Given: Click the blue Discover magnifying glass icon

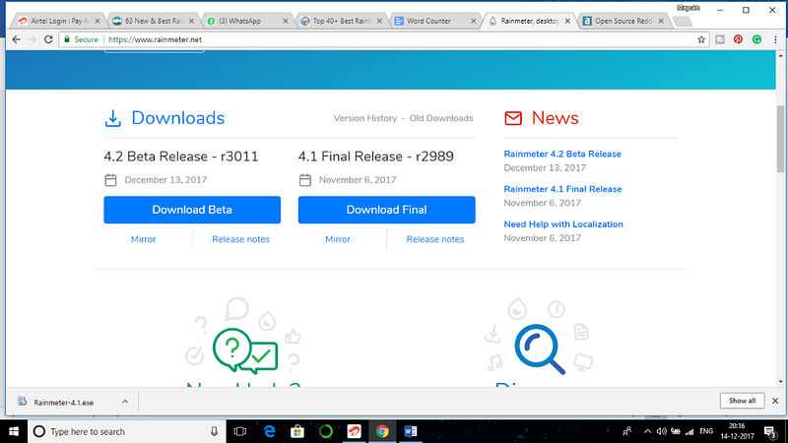Looking at the screenshot, I should (539, 349).
